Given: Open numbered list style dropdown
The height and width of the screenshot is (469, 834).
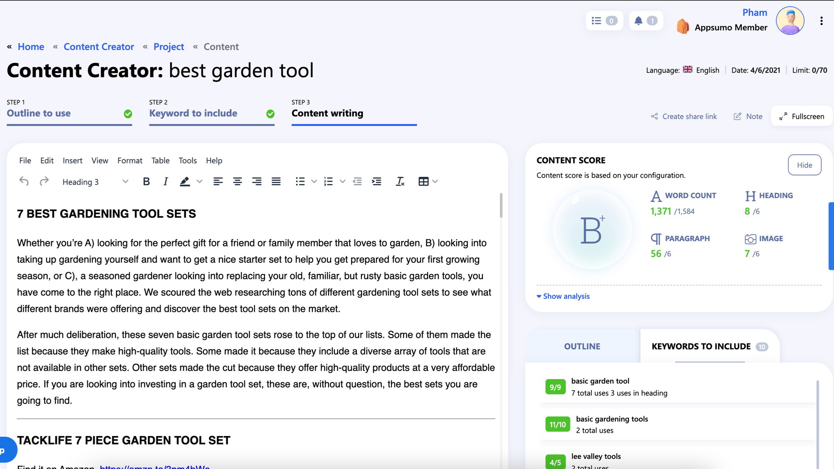Looking at the screenshot, I should click(x=342, y=181).
